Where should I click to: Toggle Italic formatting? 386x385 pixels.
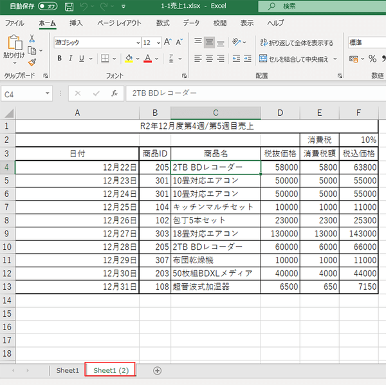pyautogui.click(x=71, y=59)
